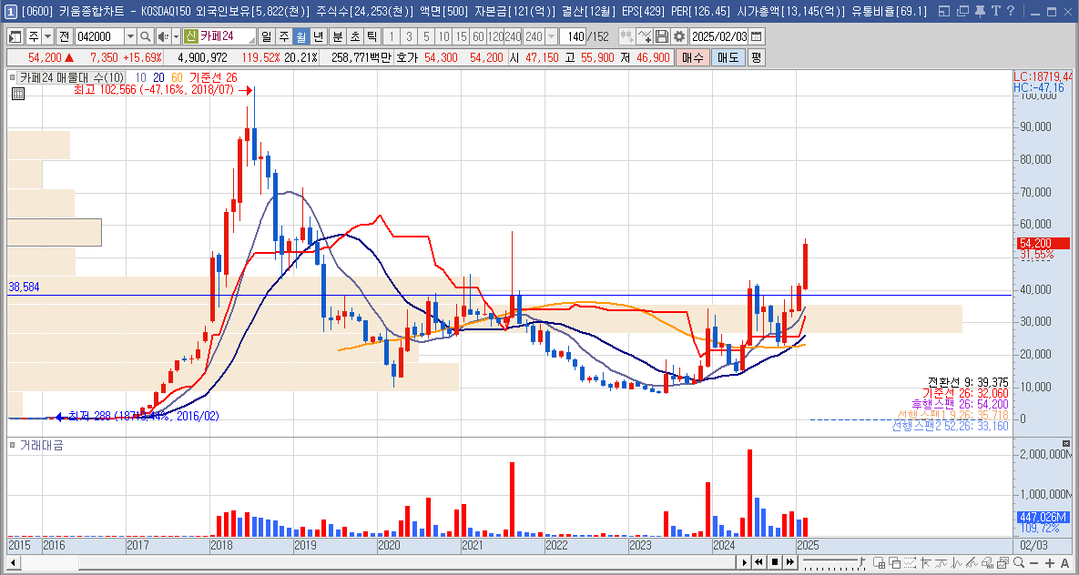Viewport: 1079px width, 575px height.
Task: Click the speaker sound icon
Action: point(162,36)
